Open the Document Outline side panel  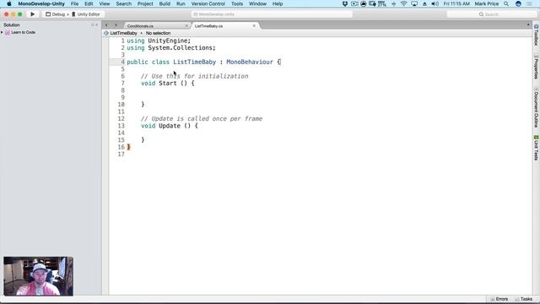pos(537,107)
